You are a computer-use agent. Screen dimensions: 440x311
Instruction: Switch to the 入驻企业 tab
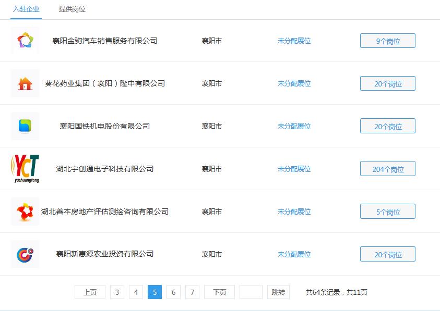26,9
